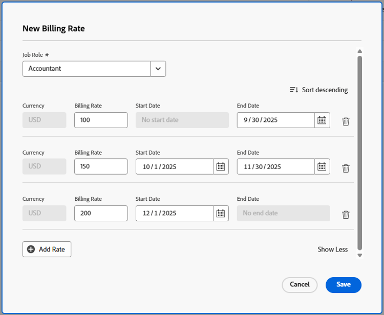Click the Add Rate button
This screenshot has width=384, height=315.
(47, 249)
